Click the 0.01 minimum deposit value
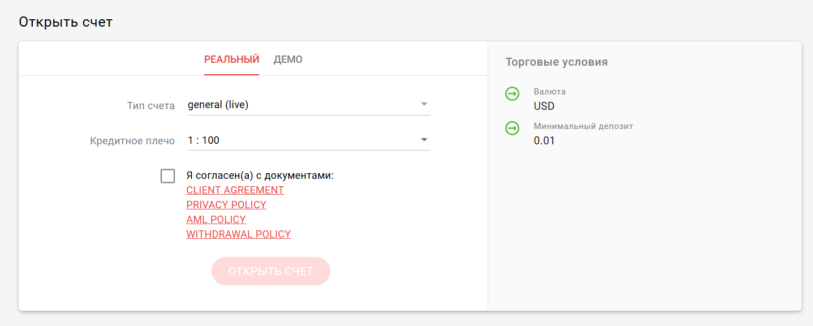 [x=544, y=141]
